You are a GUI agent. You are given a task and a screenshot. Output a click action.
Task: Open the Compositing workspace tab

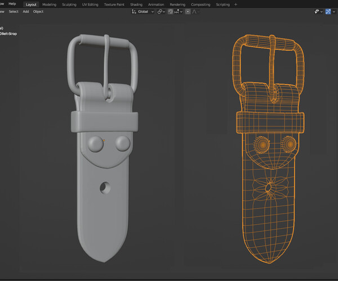pos(201,4)
